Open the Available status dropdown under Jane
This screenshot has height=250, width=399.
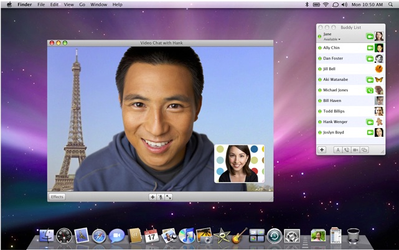(x=332, y=39)
